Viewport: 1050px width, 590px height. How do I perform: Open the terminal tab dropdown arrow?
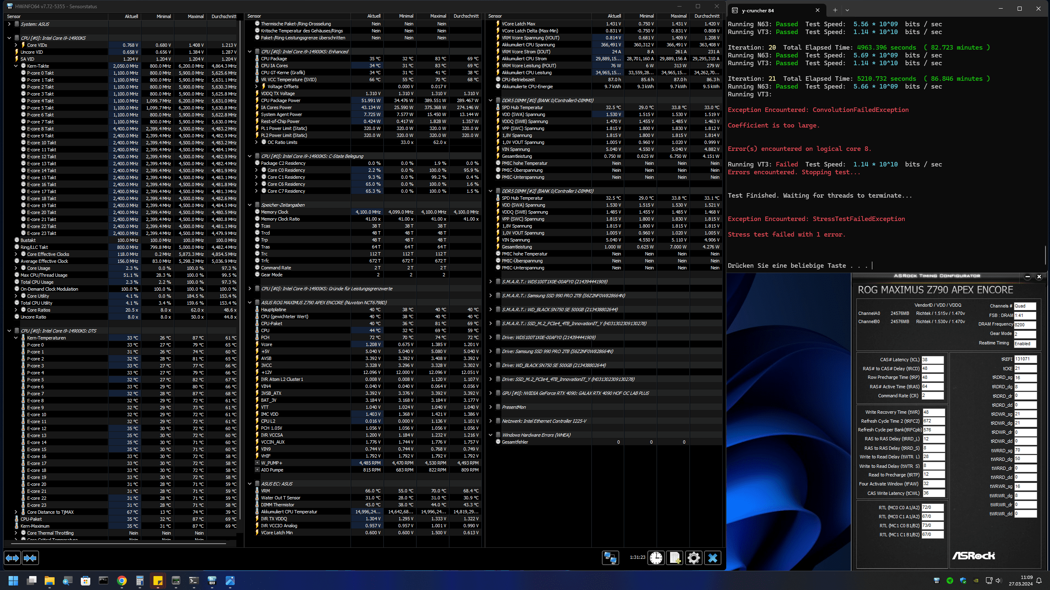tap(847, 10)
